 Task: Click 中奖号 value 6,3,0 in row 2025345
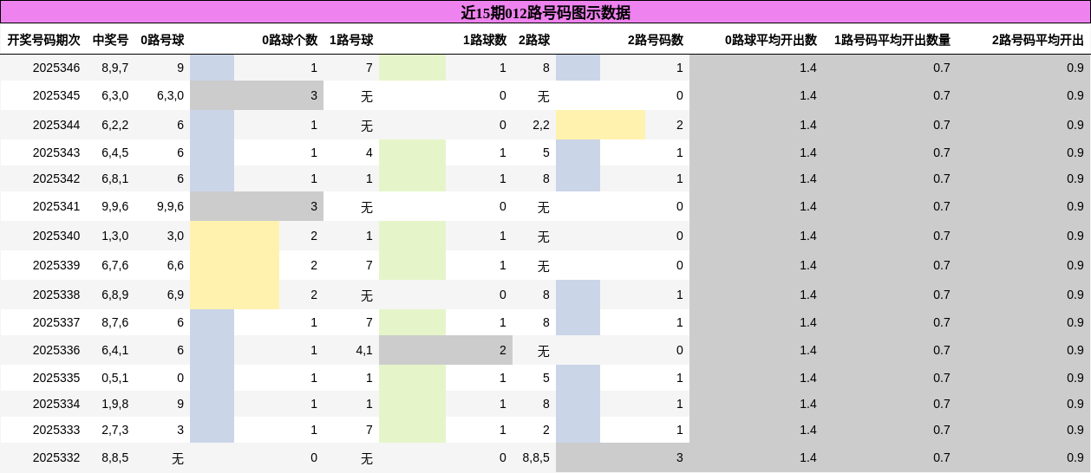[x=115, y=95]
